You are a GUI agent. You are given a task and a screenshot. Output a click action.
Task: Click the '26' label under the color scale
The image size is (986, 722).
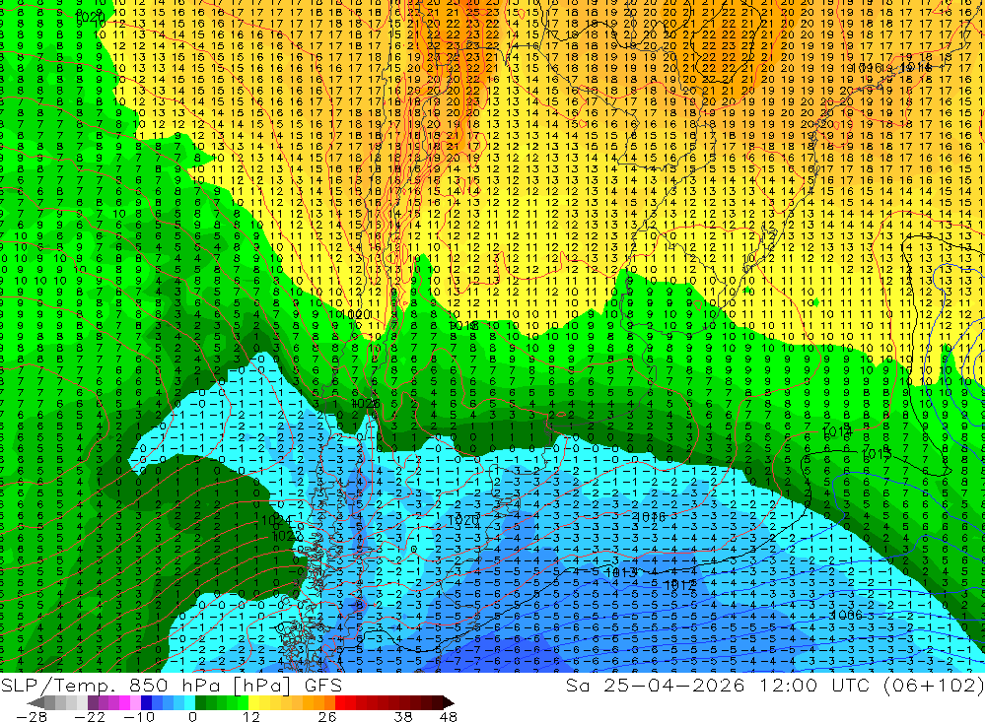327,716
